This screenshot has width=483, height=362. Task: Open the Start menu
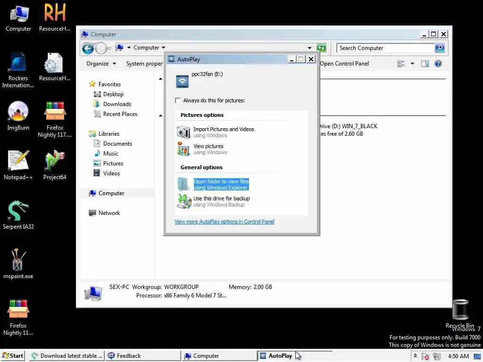coord(13,355)
